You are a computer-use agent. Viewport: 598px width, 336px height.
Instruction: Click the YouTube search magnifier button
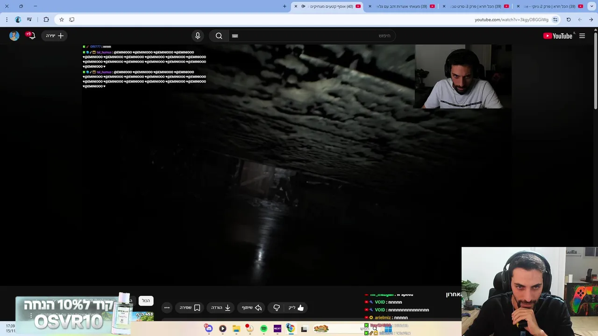(x=219, y=36)
